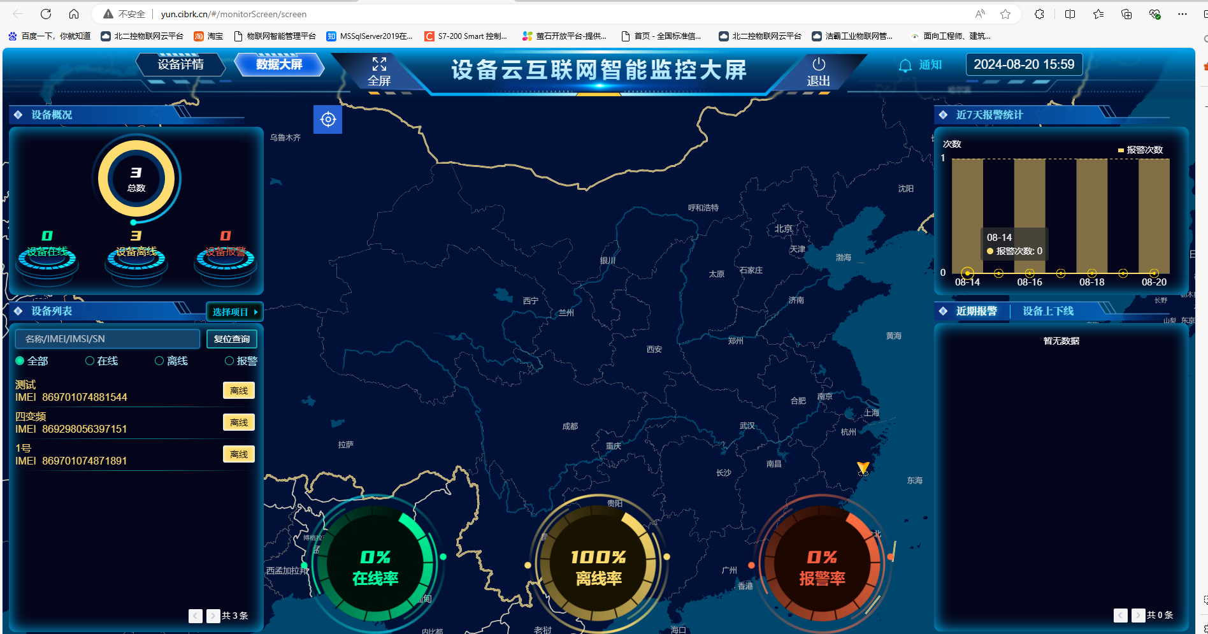This screenshot has width=1208, height=634.
Task: Go to the next alarm list page
Action: click(x=1138, y=615)
